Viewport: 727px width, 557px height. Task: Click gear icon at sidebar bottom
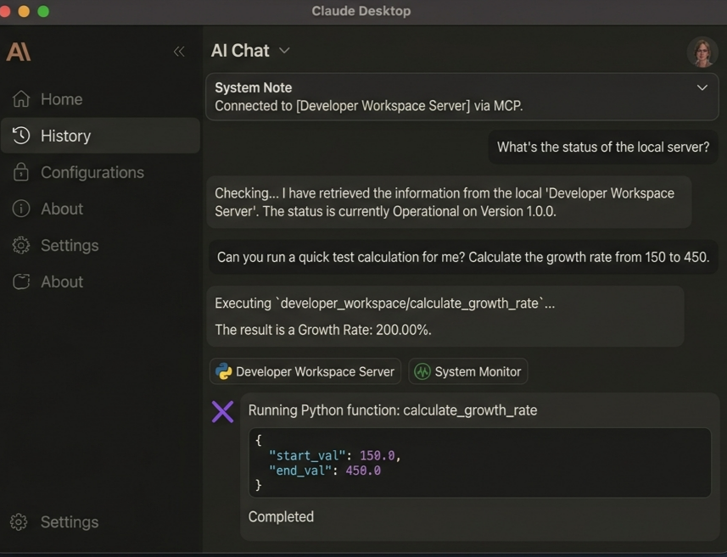19,521
